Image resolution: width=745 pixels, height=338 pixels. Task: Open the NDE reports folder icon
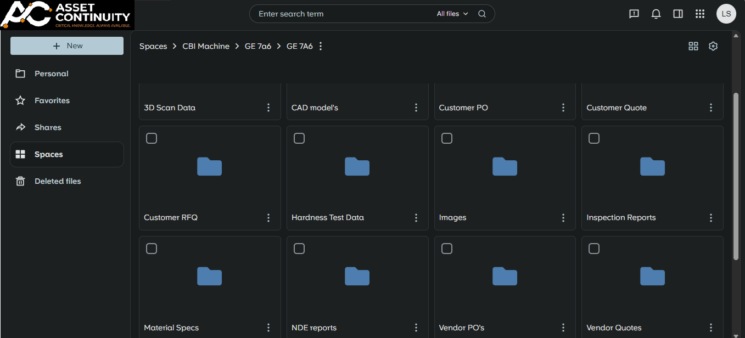357,276
